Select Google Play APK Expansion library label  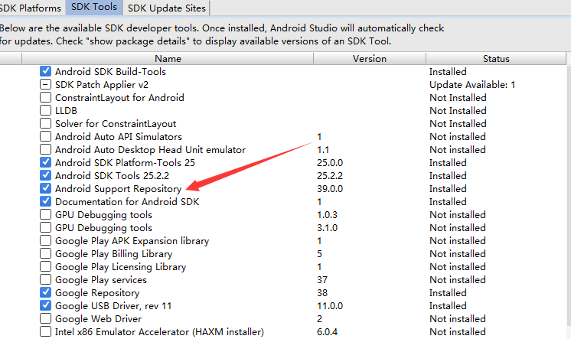[x=132, y=241]
